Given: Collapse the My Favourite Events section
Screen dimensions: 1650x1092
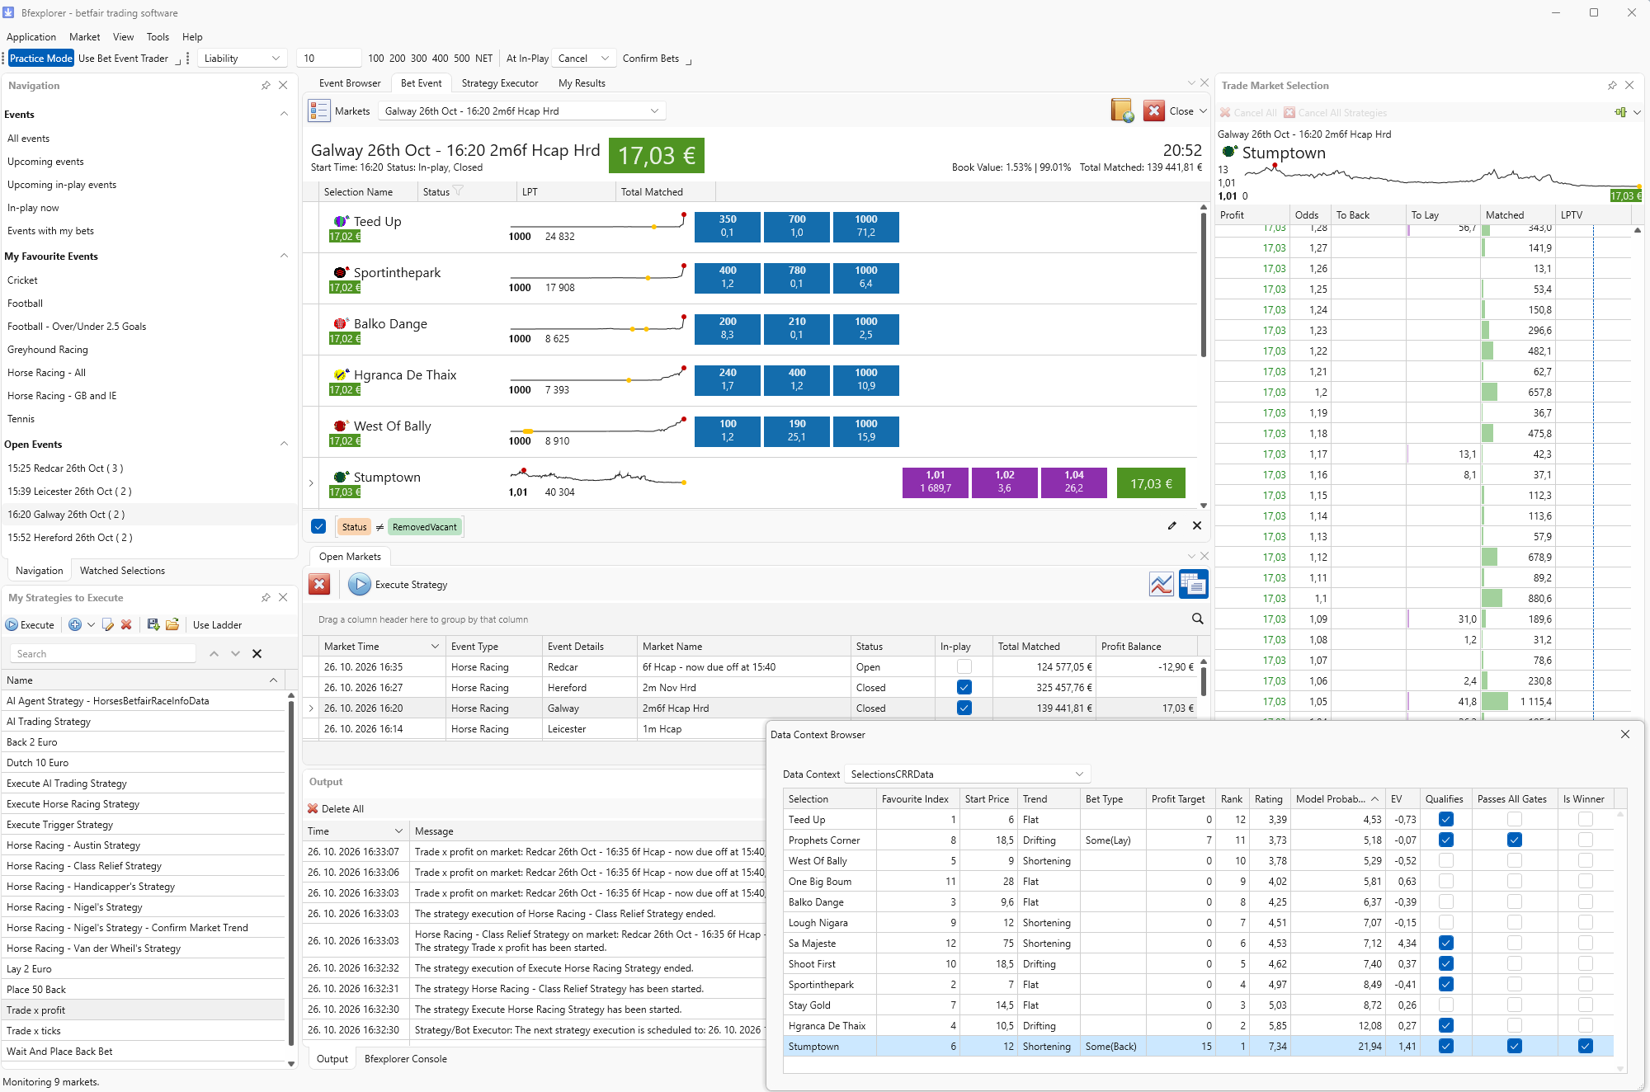Looking at the screenshot, I should click(284, 257).
